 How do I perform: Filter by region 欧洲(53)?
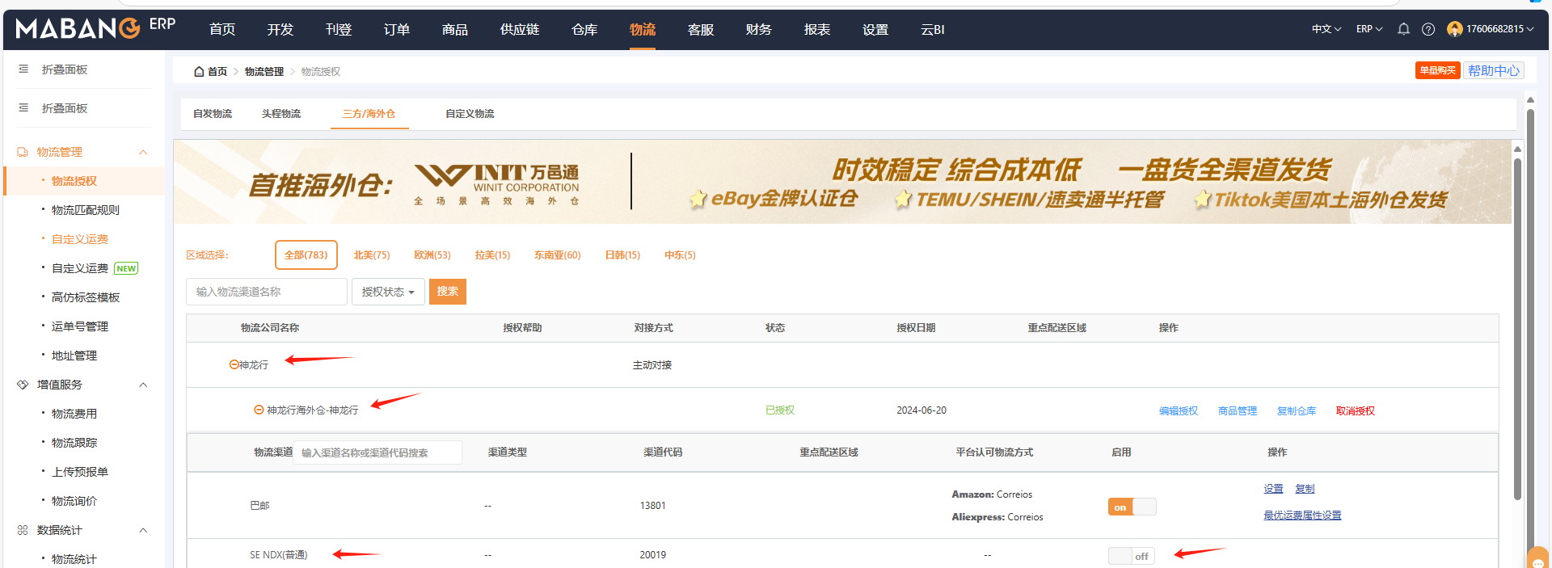click(432, 255)
